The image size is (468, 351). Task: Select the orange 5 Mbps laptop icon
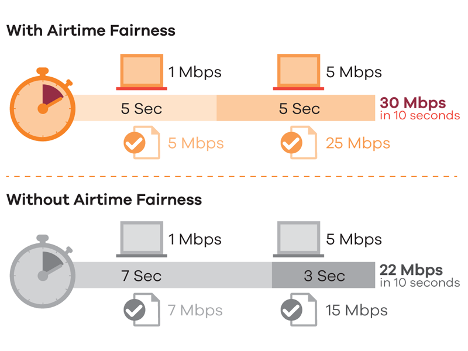(x=298, y=72)
